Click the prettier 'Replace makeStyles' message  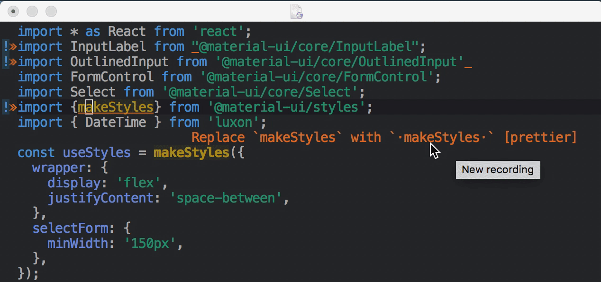pyautogui.click(x=384, y=138)
